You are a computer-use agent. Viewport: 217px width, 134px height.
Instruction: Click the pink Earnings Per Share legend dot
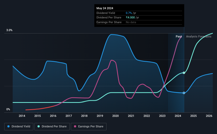tap(75, 126)
